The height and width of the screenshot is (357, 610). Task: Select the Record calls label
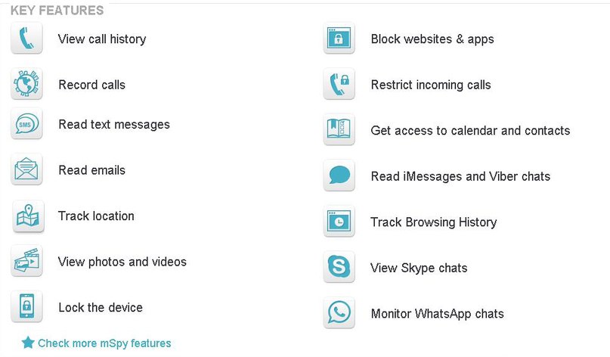point(91,85)
